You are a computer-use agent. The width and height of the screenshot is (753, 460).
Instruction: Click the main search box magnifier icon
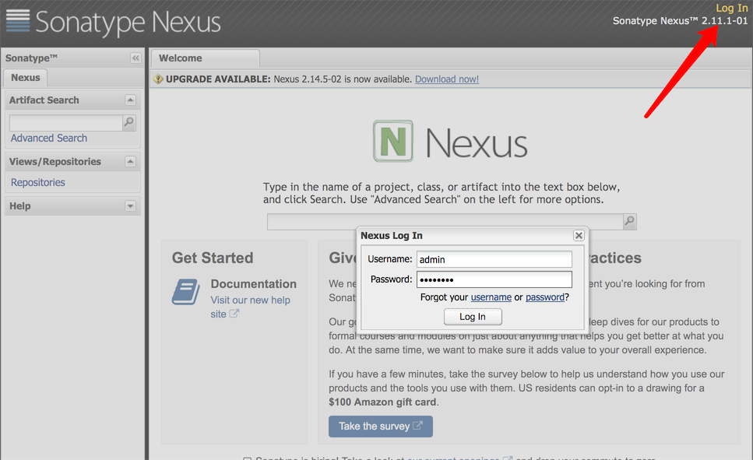tap(630, 221)
